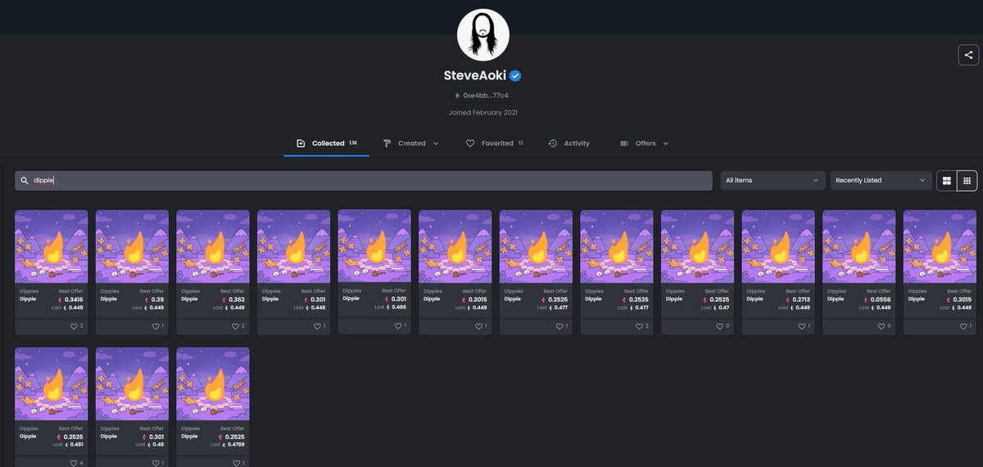Click Dippies collection link on the 0.39 card
The height and width of the screenshot is (467, 983).
[x=110, y=291]
